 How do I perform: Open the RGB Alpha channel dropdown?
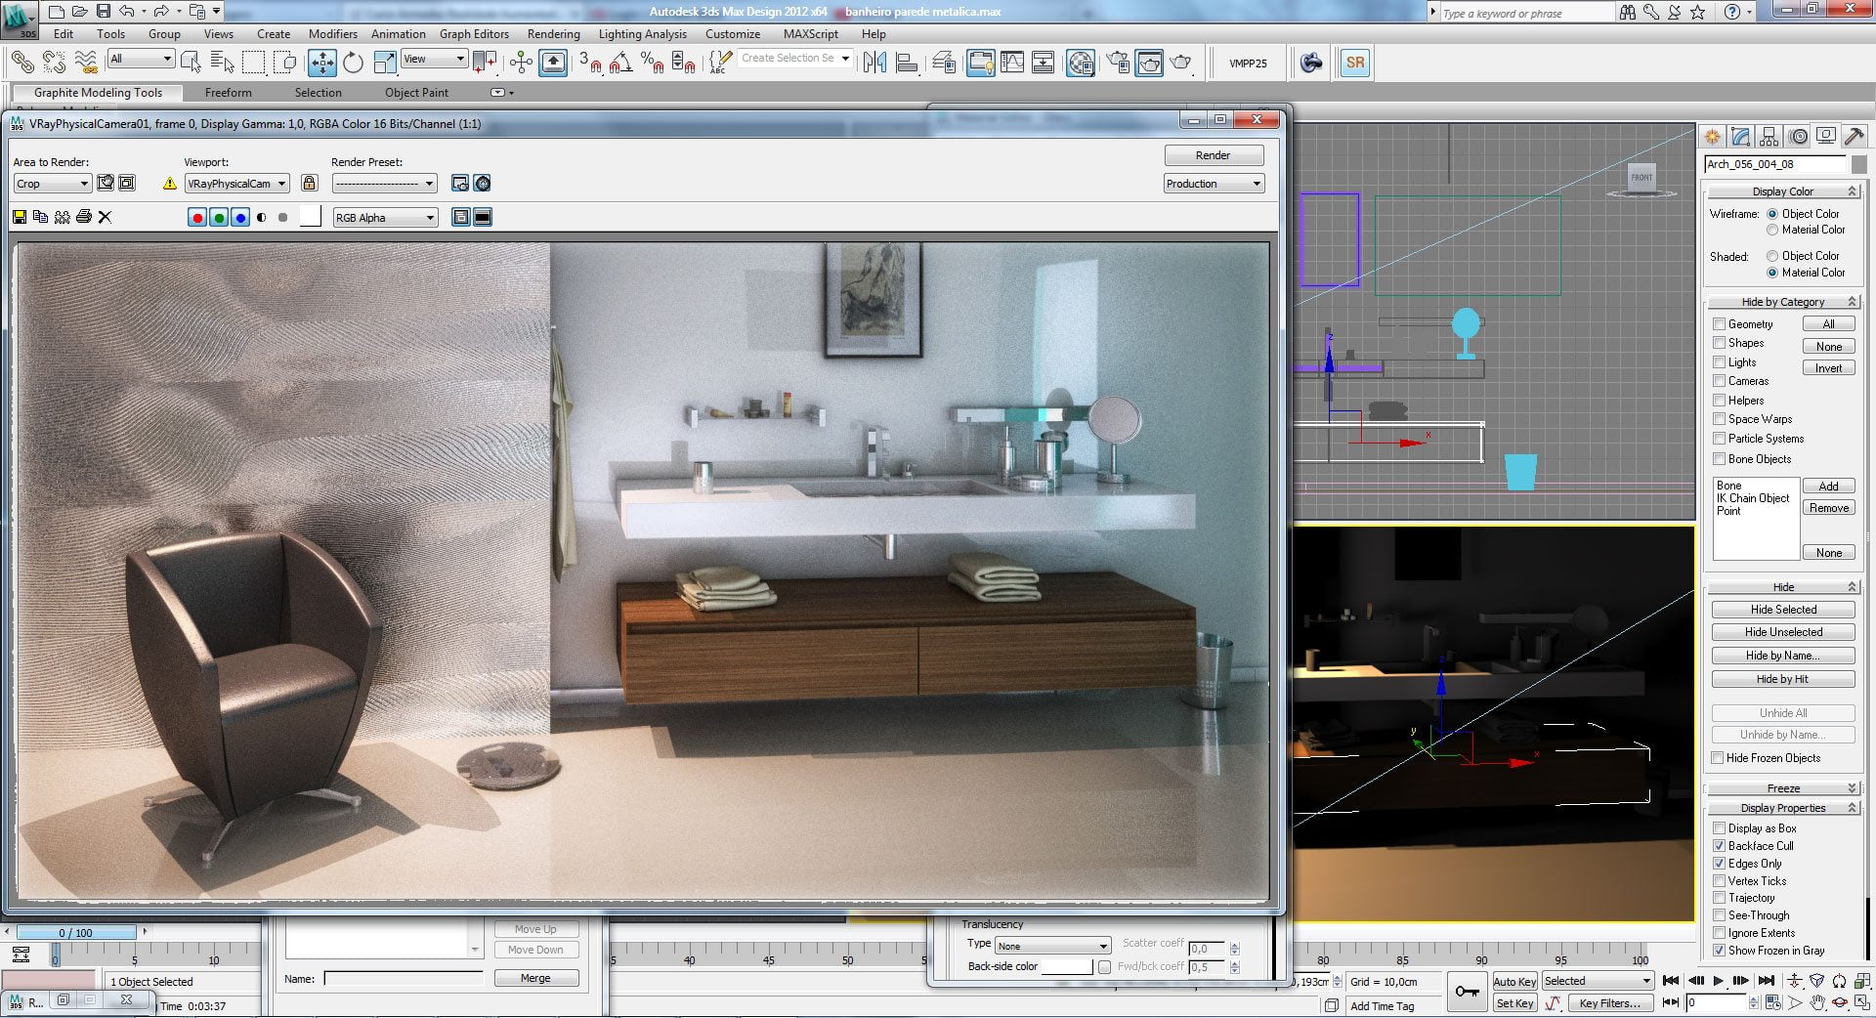(385, 218)
